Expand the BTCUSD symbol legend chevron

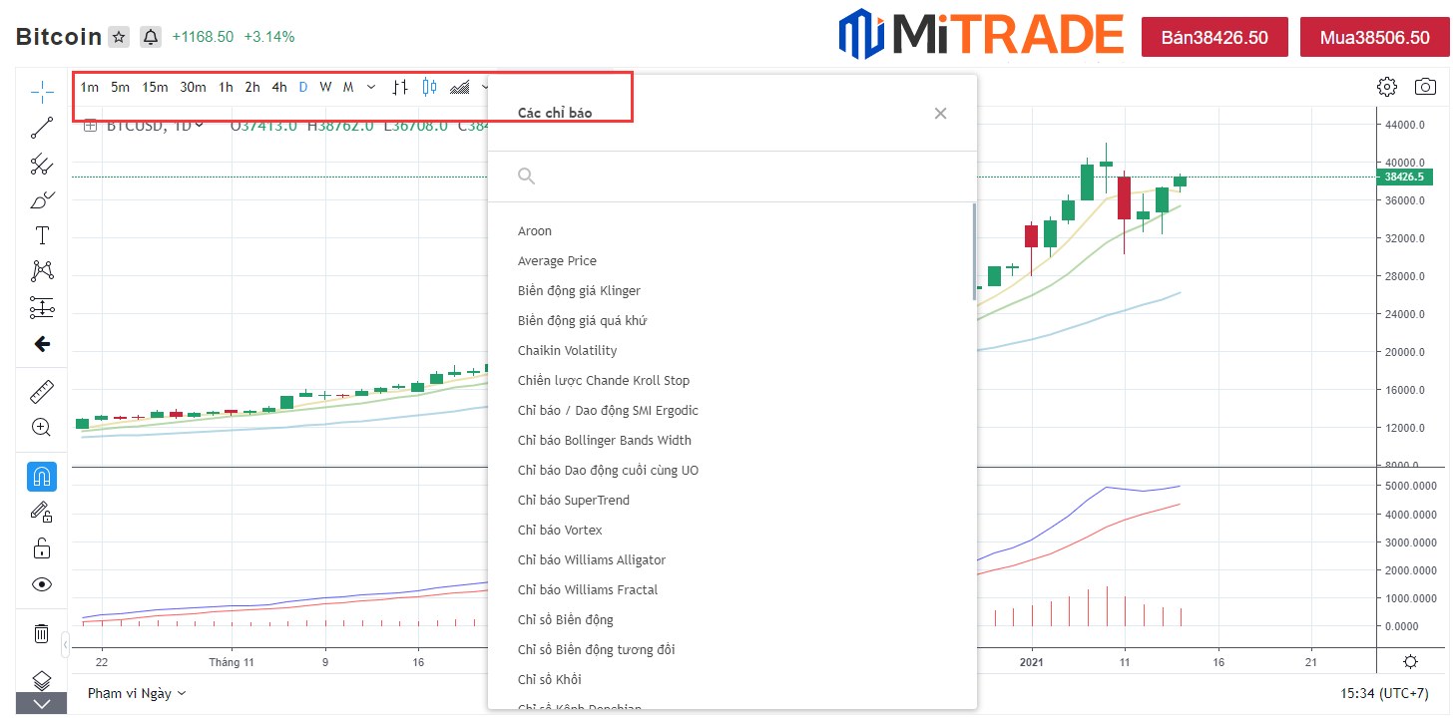[200, 126]
